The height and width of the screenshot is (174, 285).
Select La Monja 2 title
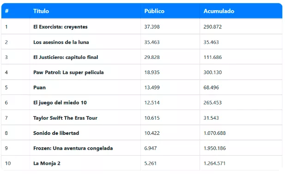point(47,163)
